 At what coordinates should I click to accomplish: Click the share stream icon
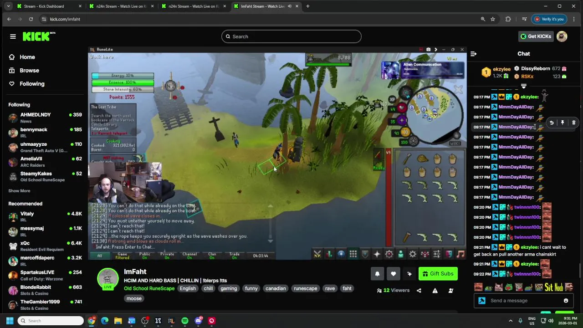419,291
